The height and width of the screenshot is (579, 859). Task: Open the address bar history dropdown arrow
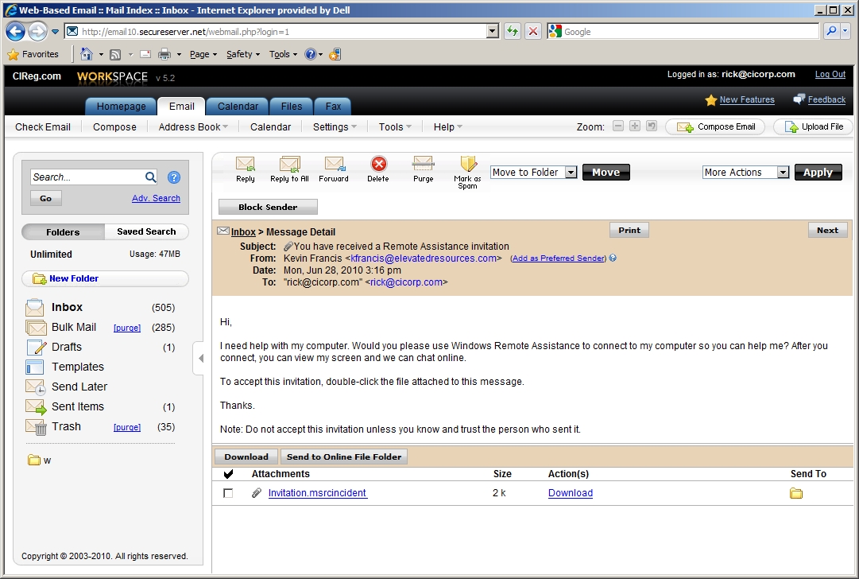[493, 31]
